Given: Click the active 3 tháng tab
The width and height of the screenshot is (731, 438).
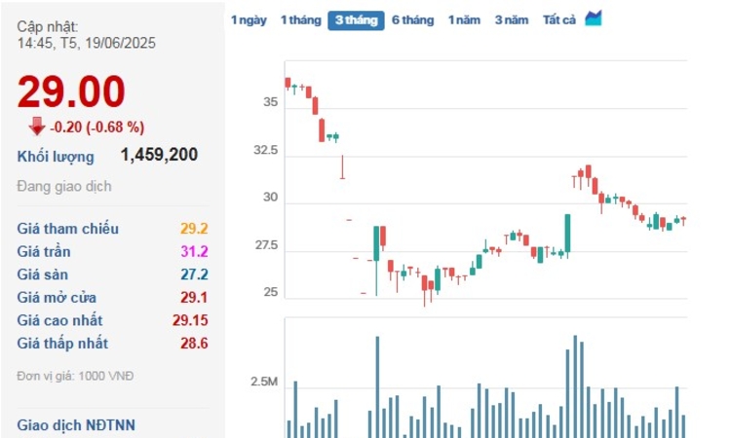Looking at the screenshot, I should (356, 19).
